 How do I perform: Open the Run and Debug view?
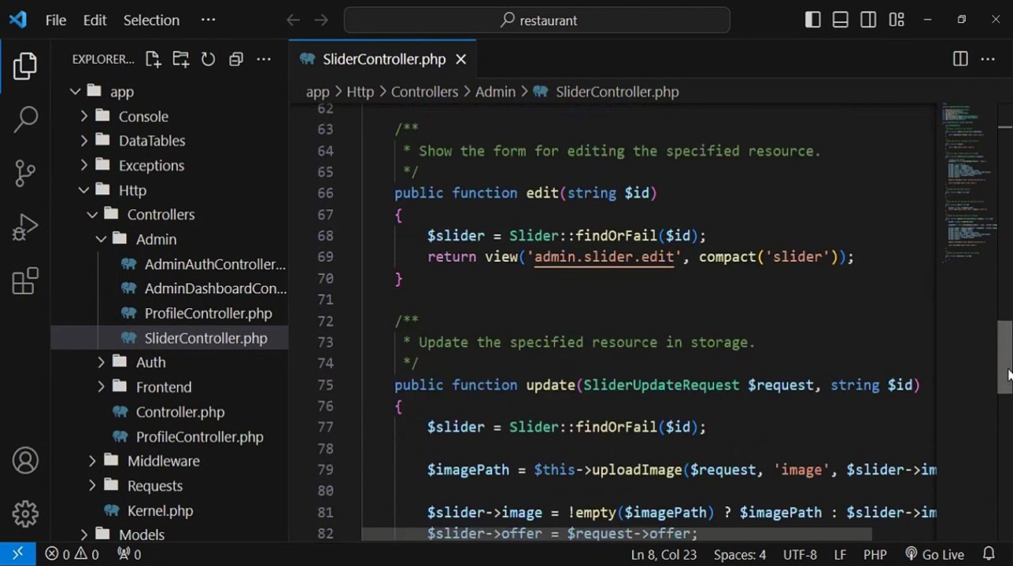click(x=25, y=227)
